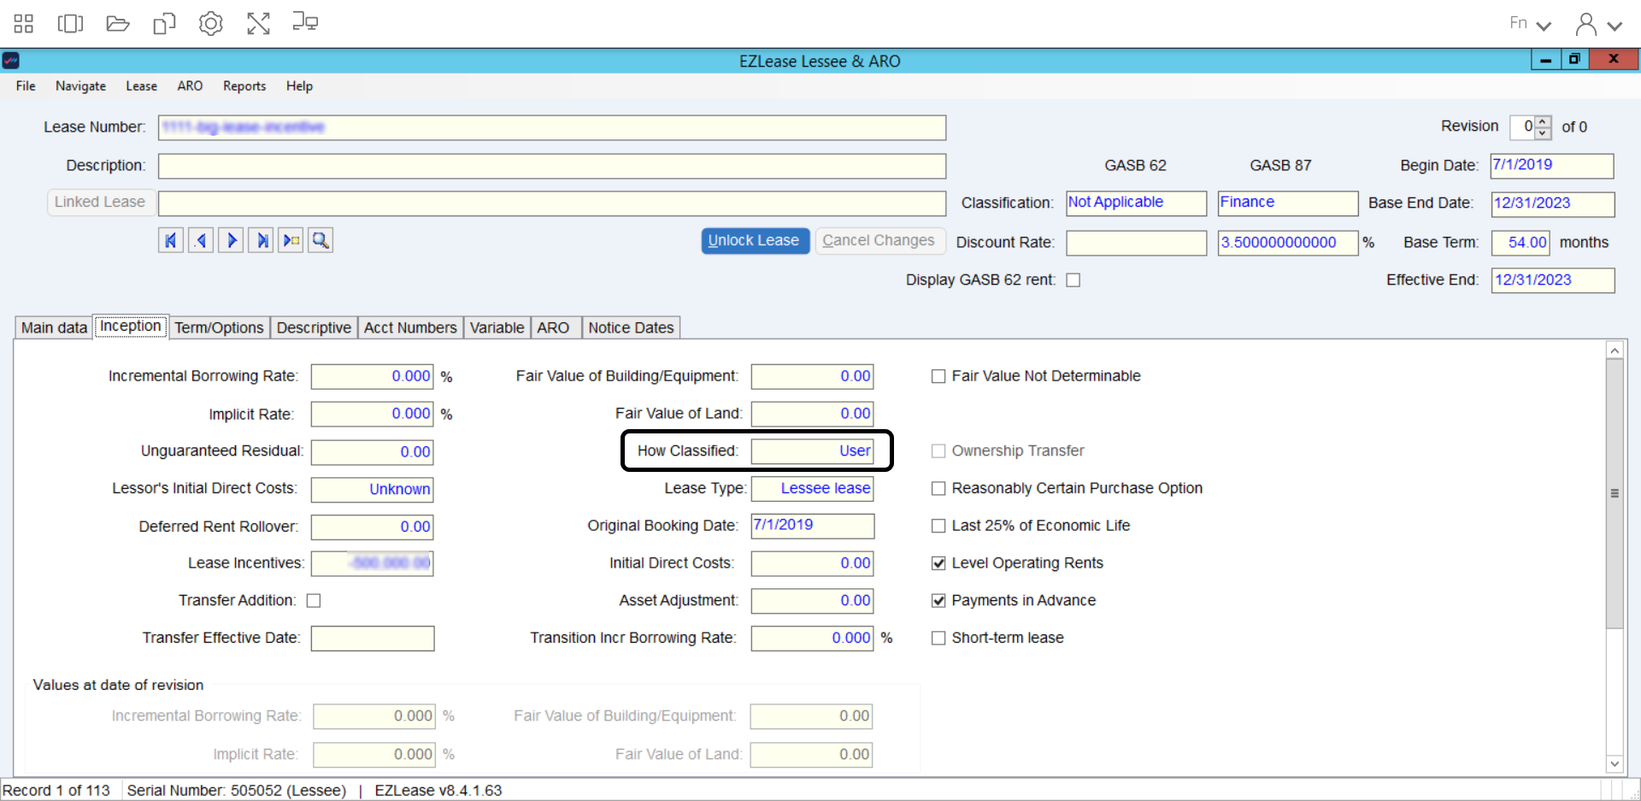Click the Description input field
This screenshot has height=801, width=1641.
click(552, 166)
